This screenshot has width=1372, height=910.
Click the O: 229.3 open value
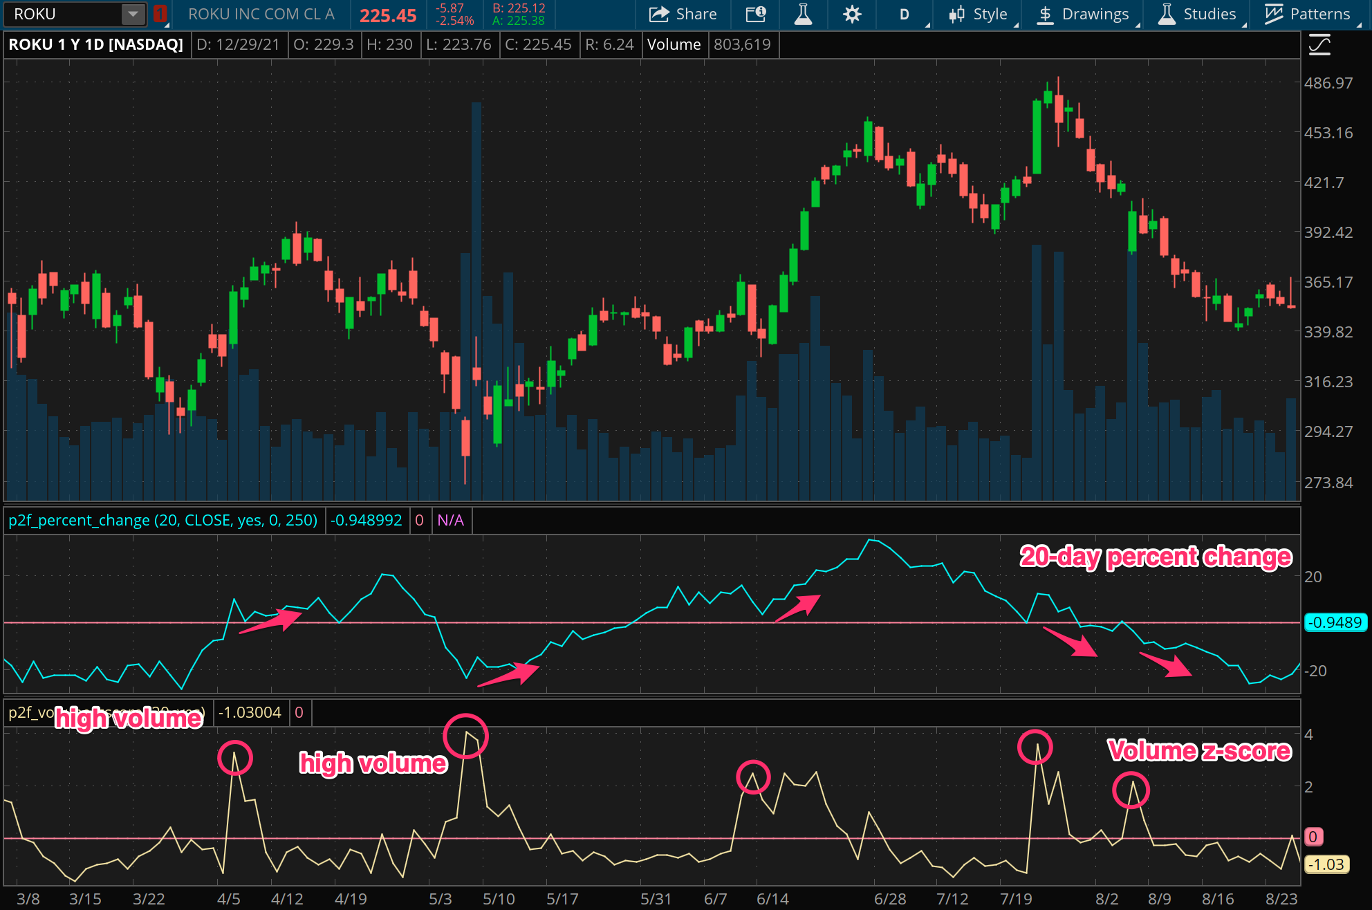point(323,45)
